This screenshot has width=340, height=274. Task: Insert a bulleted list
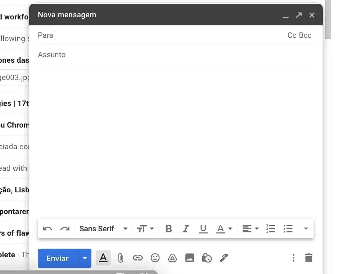(x=288, y=229)
